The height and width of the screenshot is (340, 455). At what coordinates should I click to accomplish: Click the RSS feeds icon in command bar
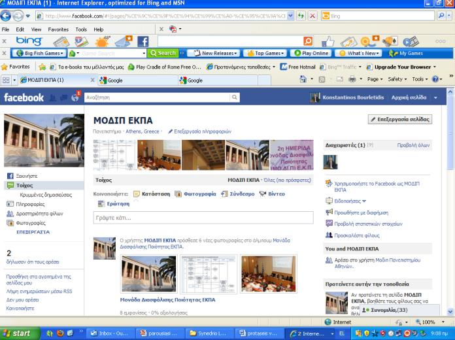(322, 79)
